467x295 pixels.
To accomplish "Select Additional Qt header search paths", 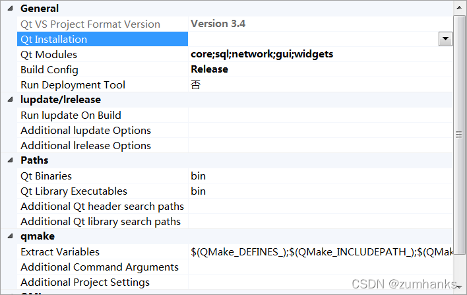I will click(102, 206).
